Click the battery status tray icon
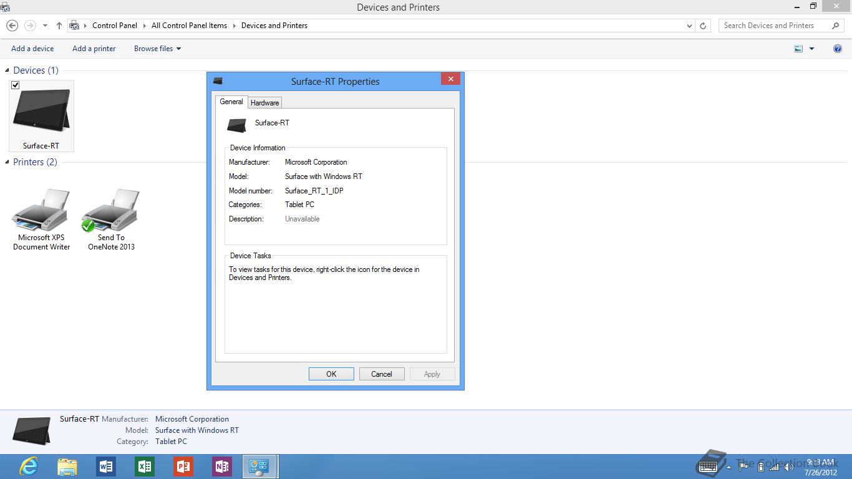 pos(760,467)
